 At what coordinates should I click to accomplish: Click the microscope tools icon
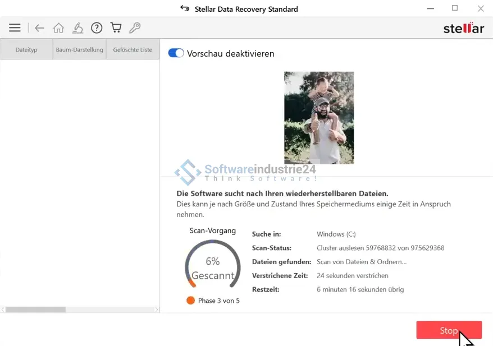[77, 28]
